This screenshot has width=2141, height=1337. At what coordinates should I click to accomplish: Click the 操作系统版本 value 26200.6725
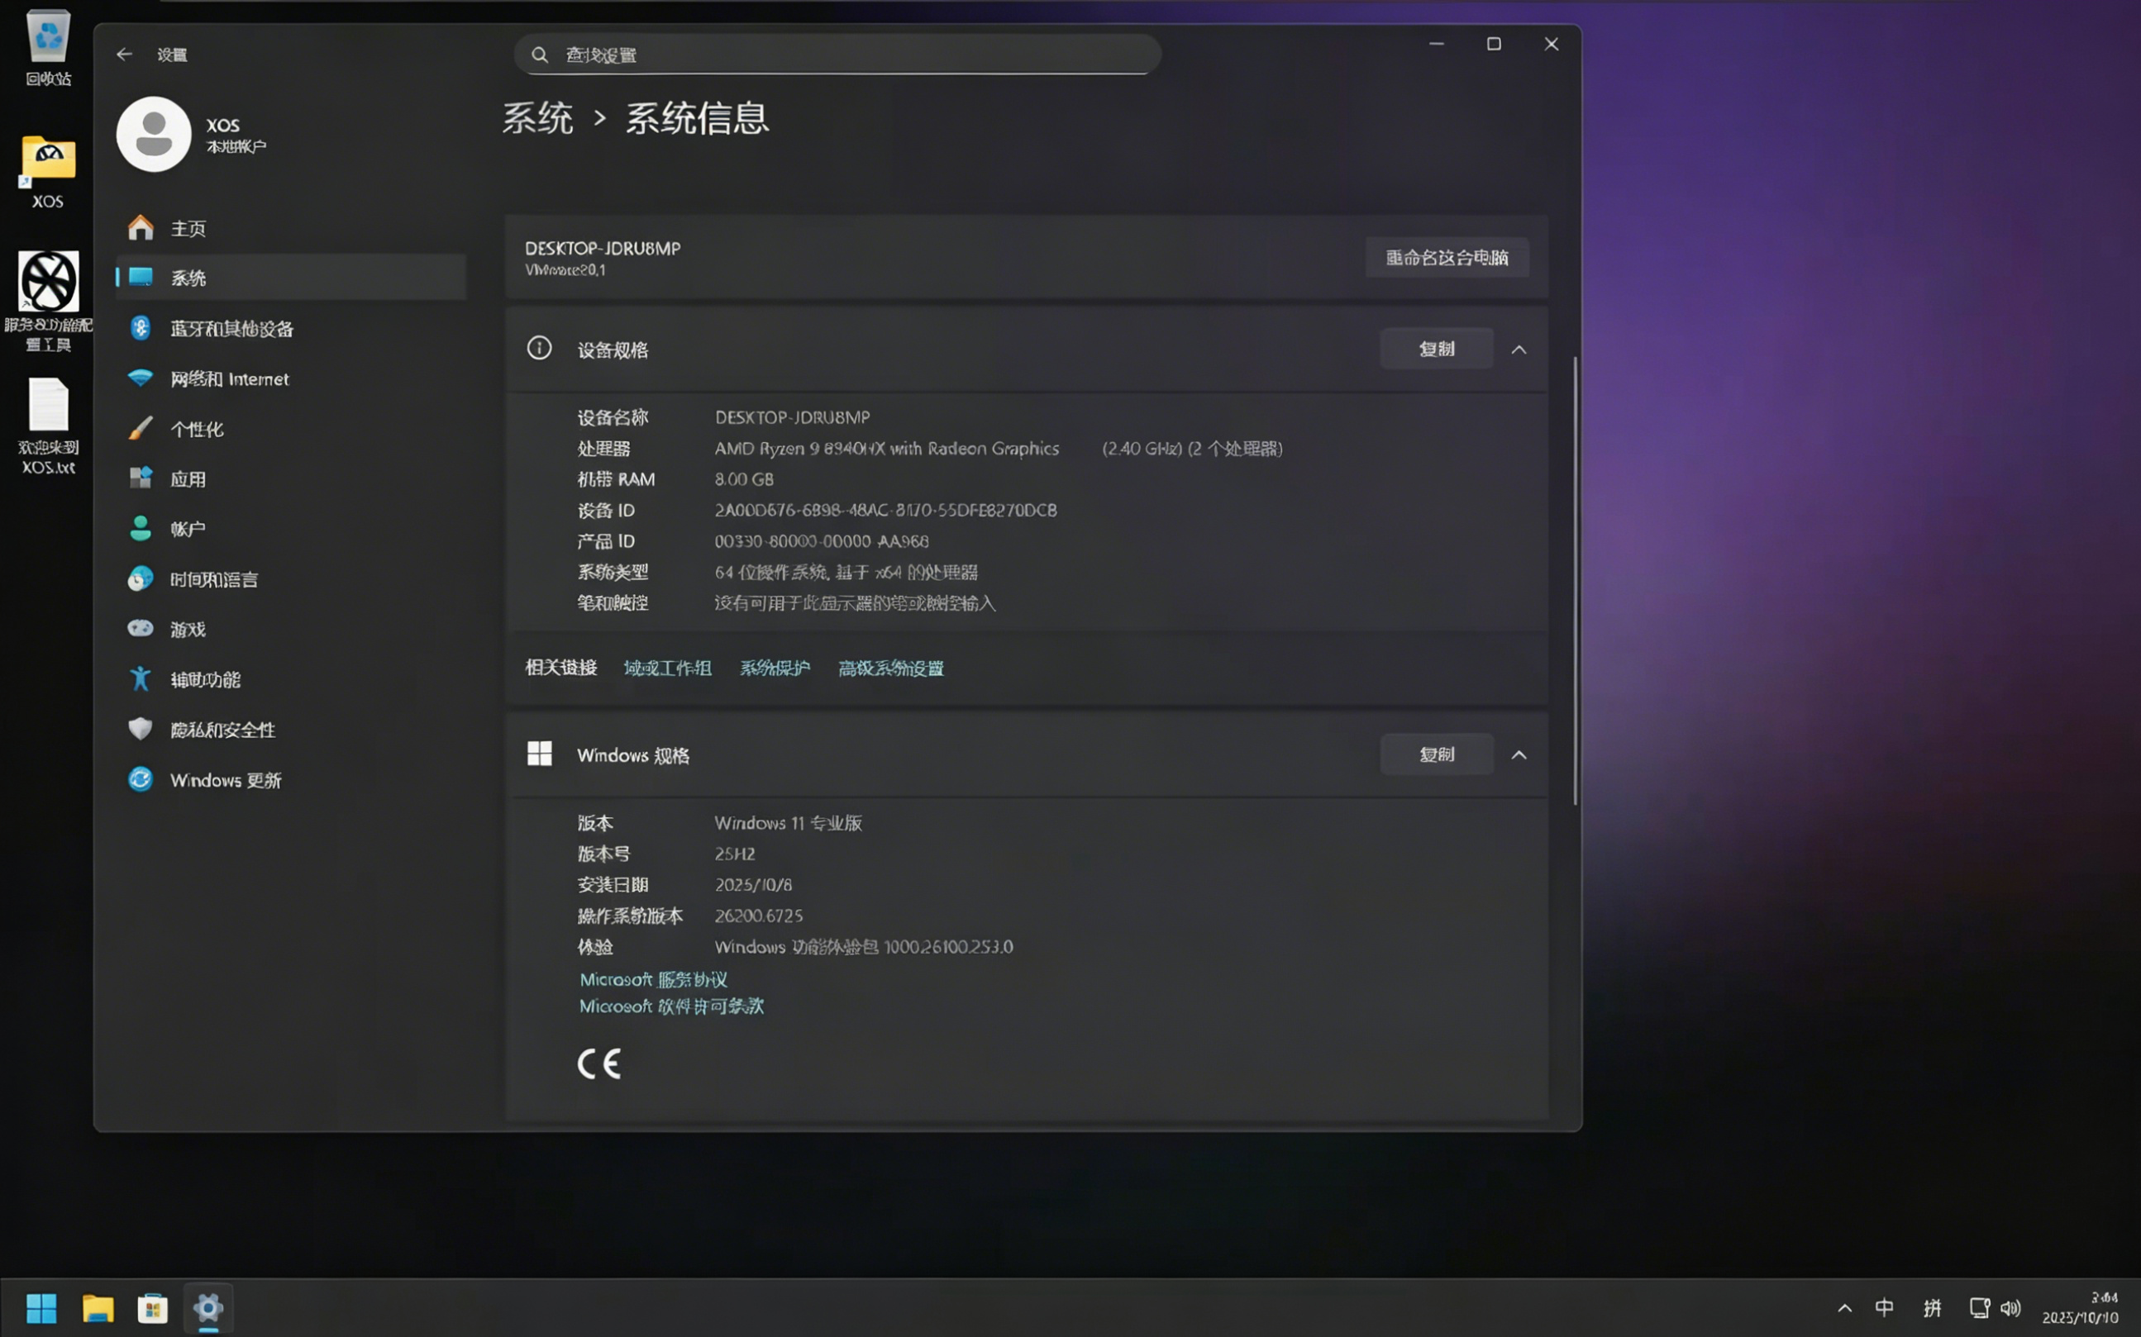[x=759, y=916]
